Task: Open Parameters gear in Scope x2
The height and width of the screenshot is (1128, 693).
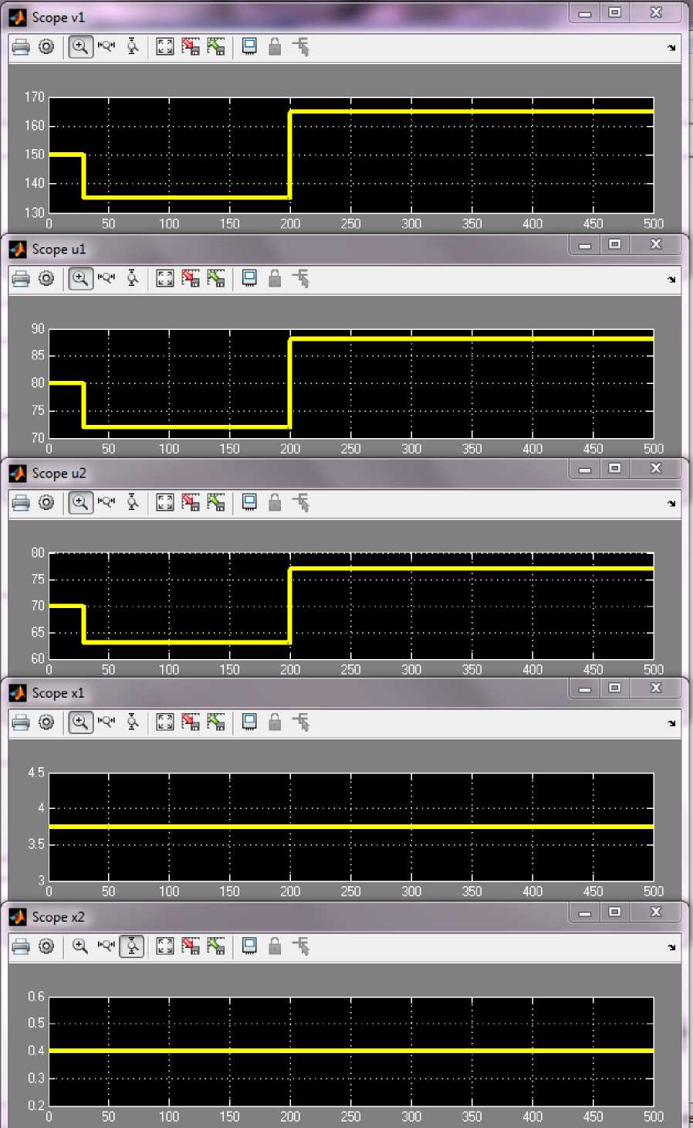Action: coord(46,946)
